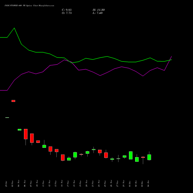Click the low value L: 7.40
This screenshot has width=193, height=193.
click(x=98, y=13)
